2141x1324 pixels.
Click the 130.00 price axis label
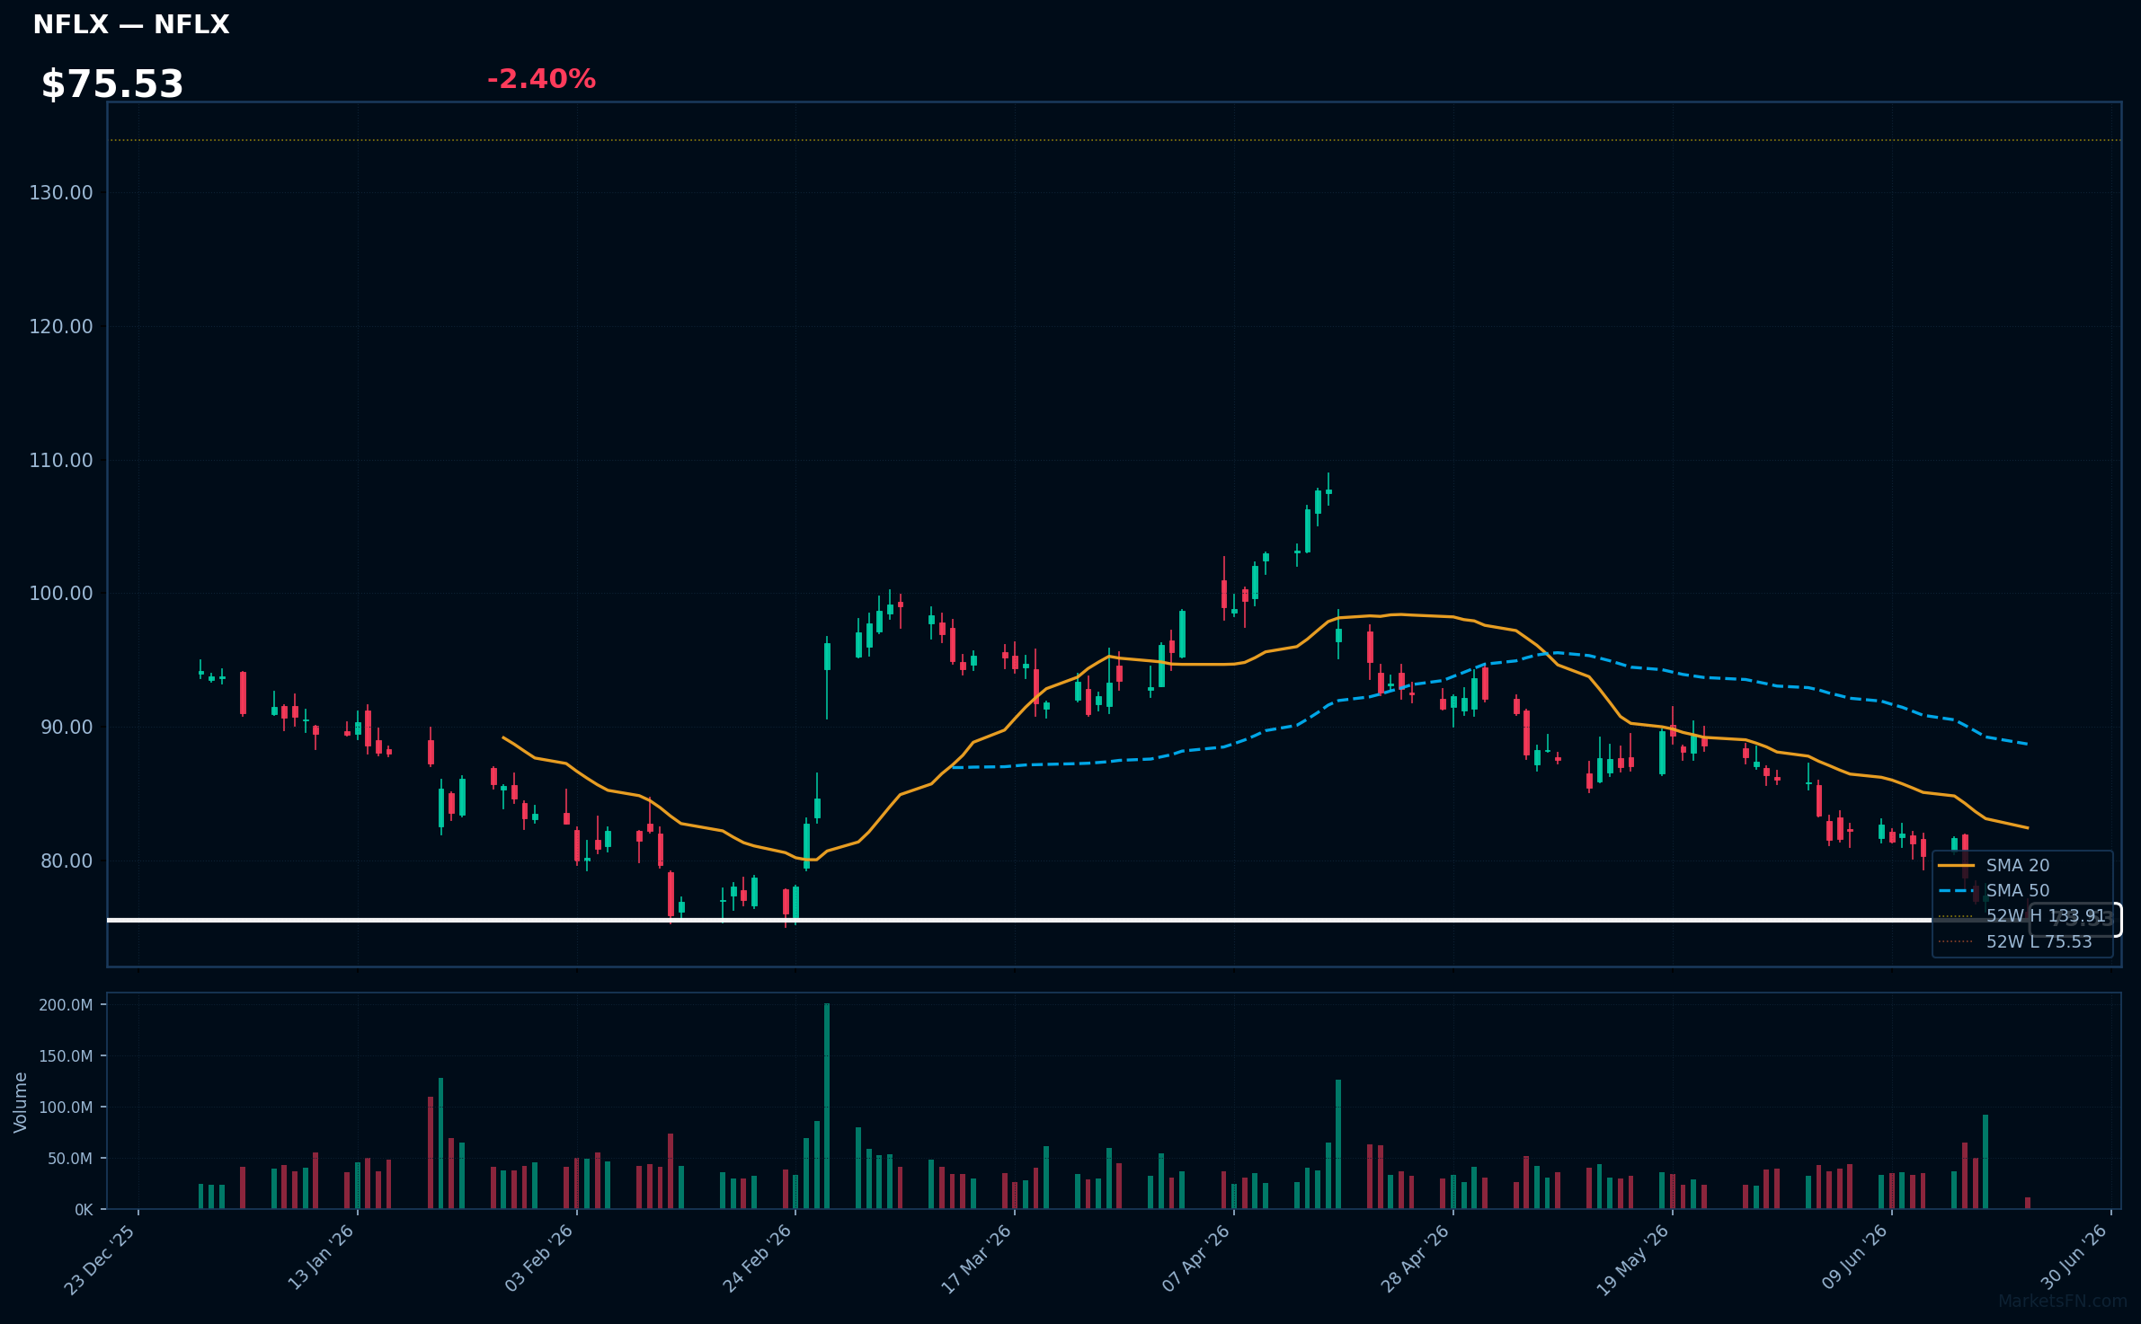coord(61,193)
